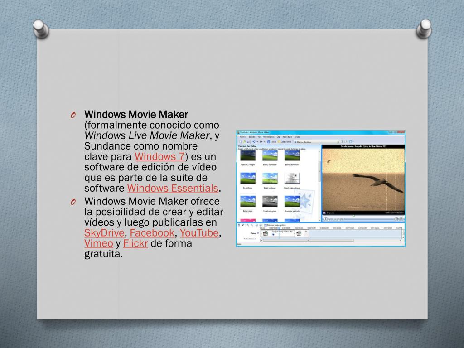Click the Play button under the preview
This screenshot has height=348, width=464.
[x=325, y=219]
